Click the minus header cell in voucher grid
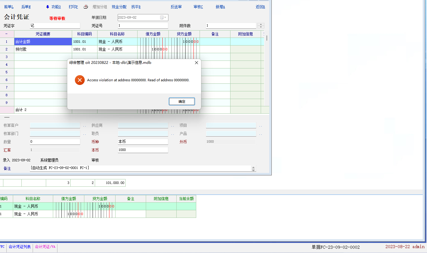 (7, 34)
